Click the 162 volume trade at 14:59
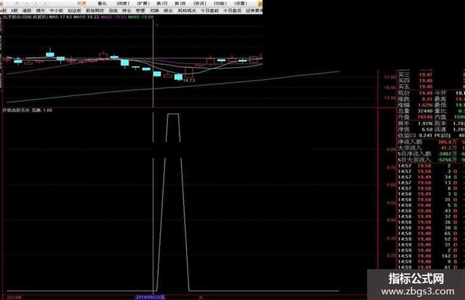Screen dimensions: 465x300 coord(446,256)
